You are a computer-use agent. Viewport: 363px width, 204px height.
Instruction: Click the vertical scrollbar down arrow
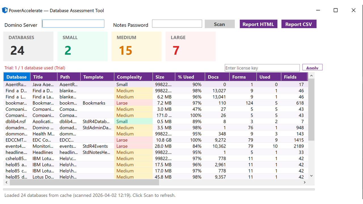pyautogui.click(x=311, y=176)
